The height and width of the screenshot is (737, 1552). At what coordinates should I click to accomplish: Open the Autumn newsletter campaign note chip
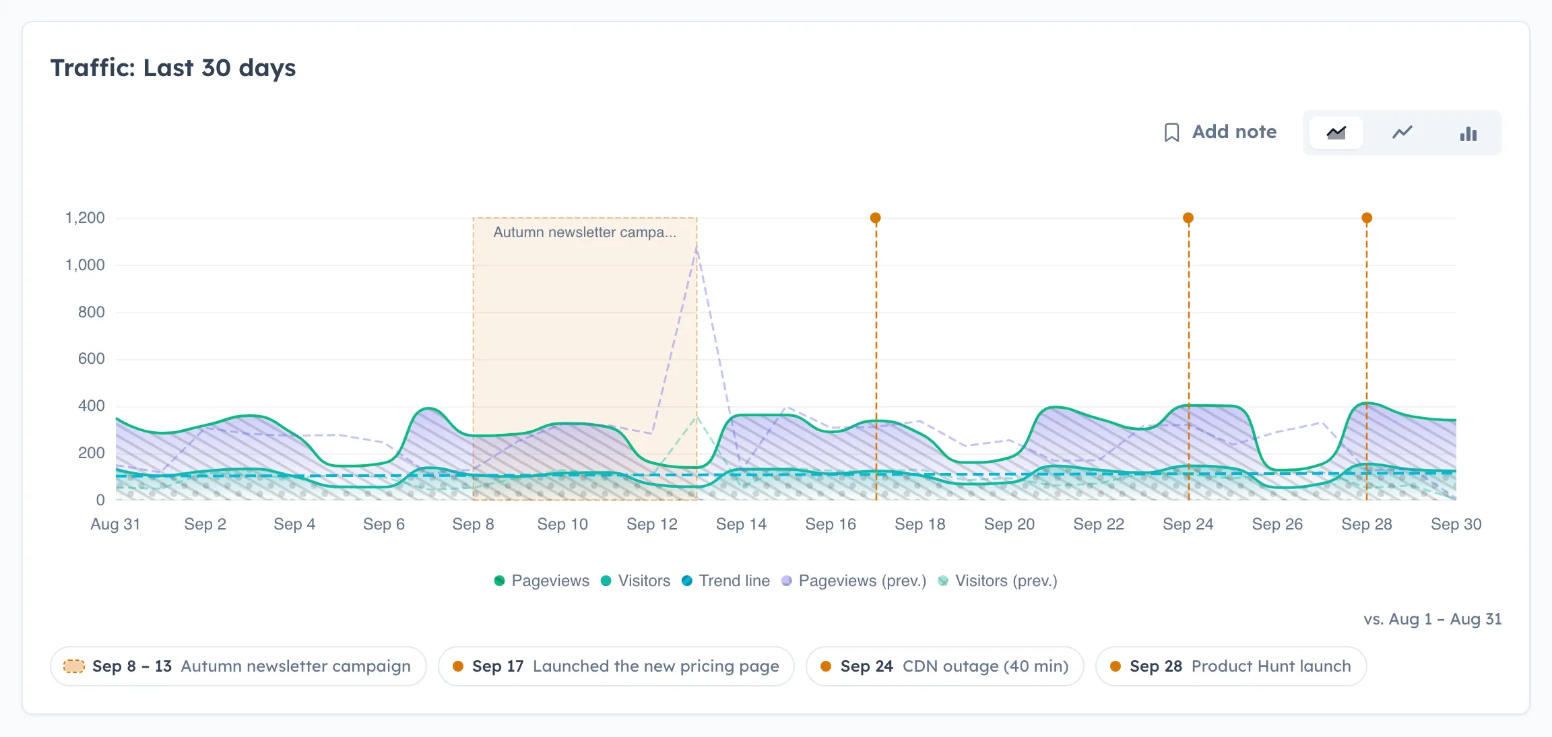pos(238,666)
